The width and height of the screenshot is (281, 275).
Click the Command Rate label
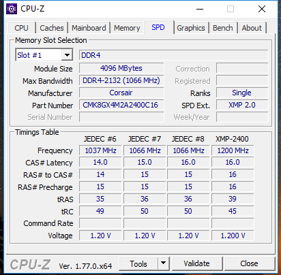pyautogui.click(x=48, y=223)
